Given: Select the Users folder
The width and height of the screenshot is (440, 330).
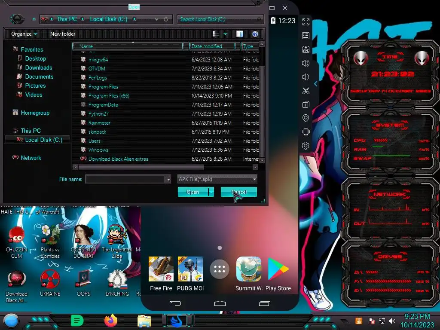Looking at the screenshot, I should click(x=94, y=141).
